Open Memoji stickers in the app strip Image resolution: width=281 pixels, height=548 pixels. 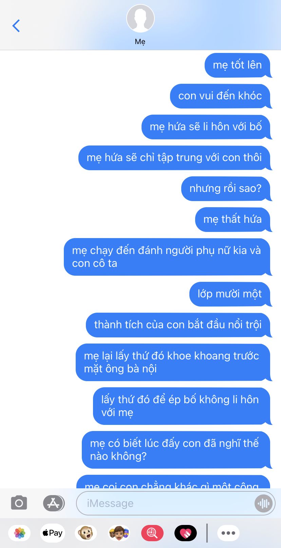pyautogui.click(x=119, y=533)
